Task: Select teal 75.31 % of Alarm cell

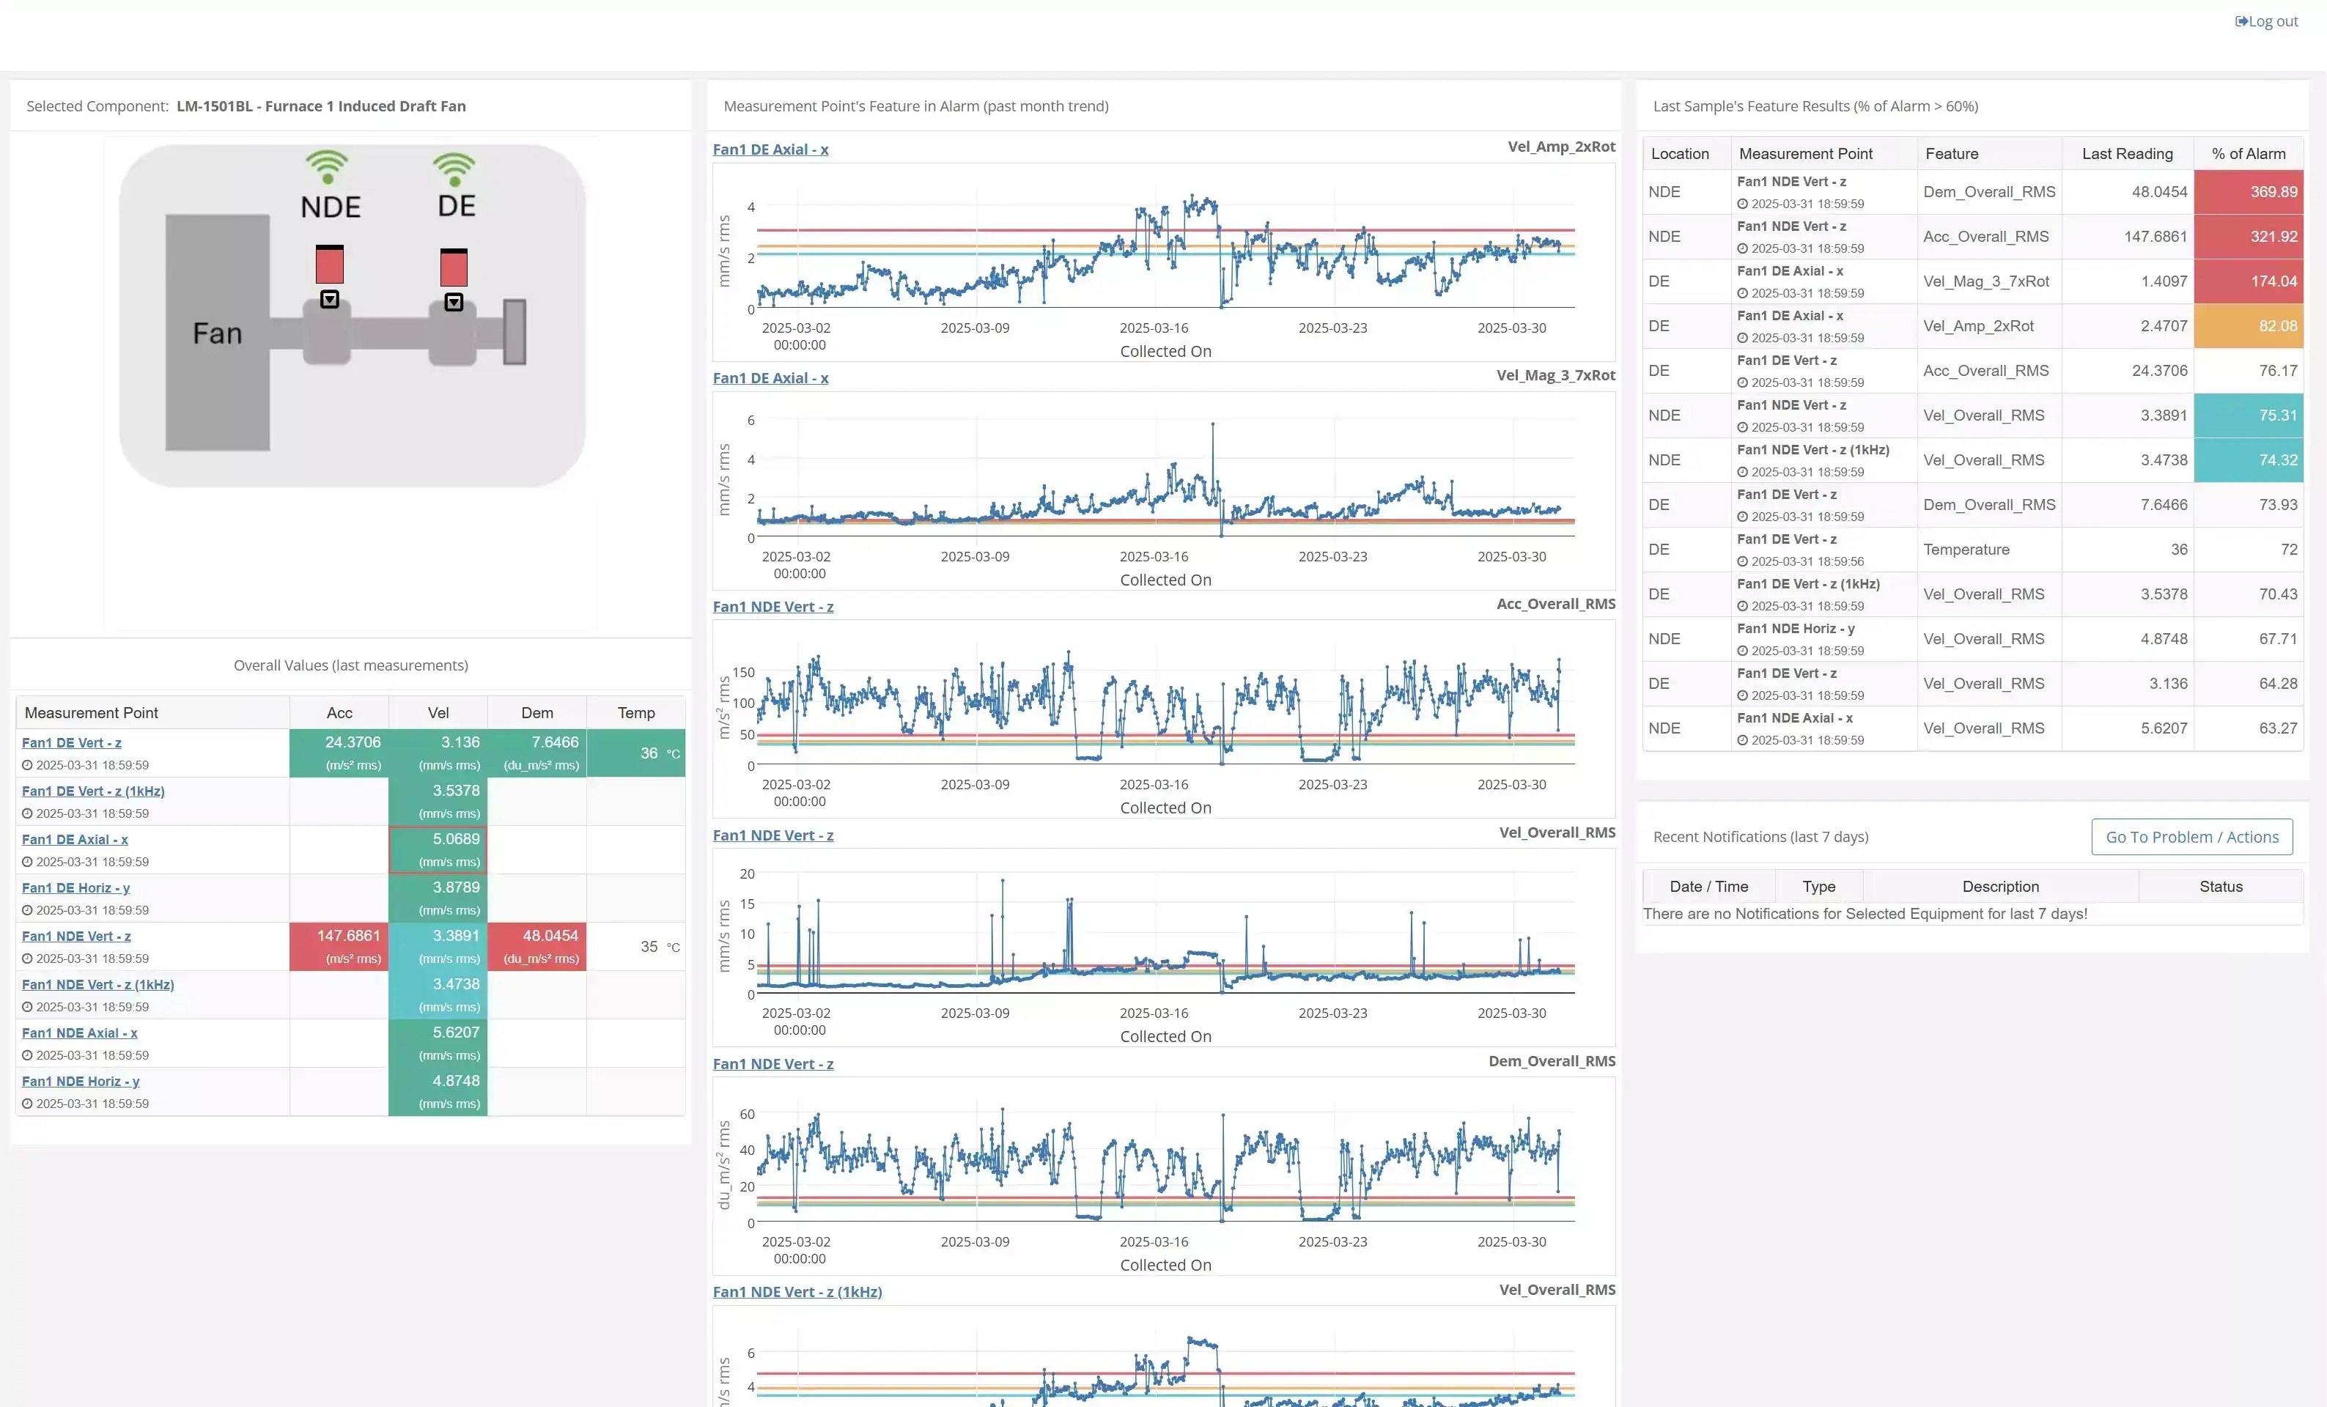Action: [2249, 416]
